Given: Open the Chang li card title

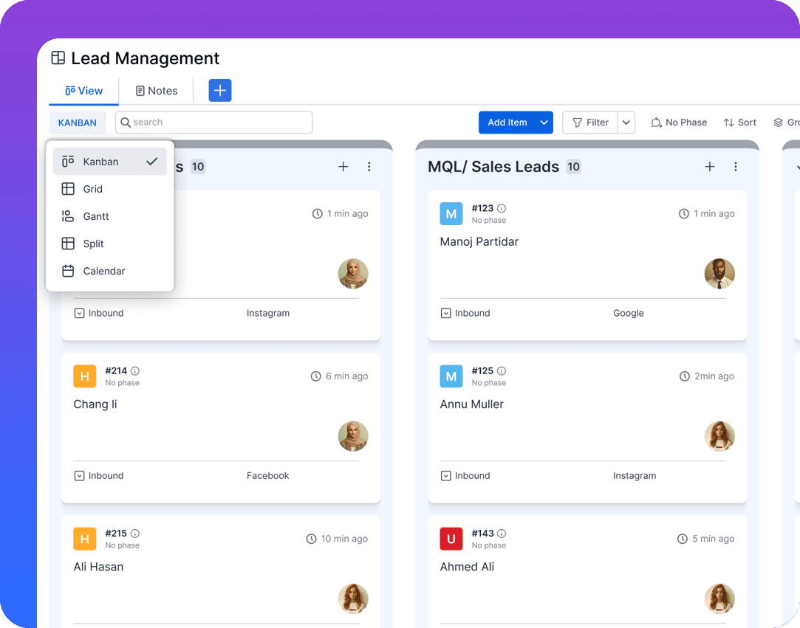Looking at the screenshot, I should click(95, 404).
